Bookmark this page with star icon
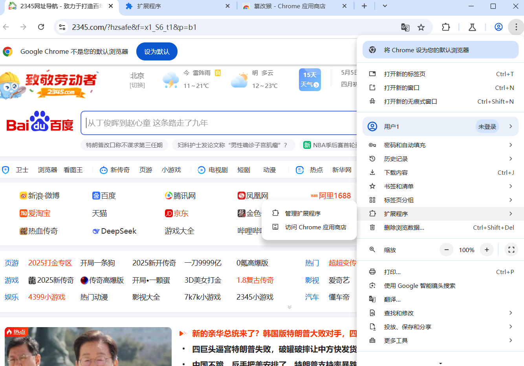The image size is (524, 366). click(421, 27)
